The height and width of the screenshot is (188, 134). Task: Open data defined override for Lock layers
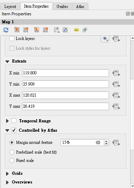coord(116,39)
